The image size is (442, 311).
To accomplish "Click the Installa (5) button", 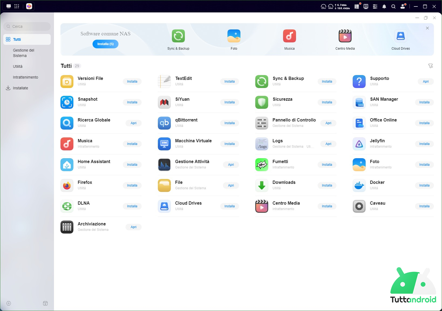I will 106,44.
